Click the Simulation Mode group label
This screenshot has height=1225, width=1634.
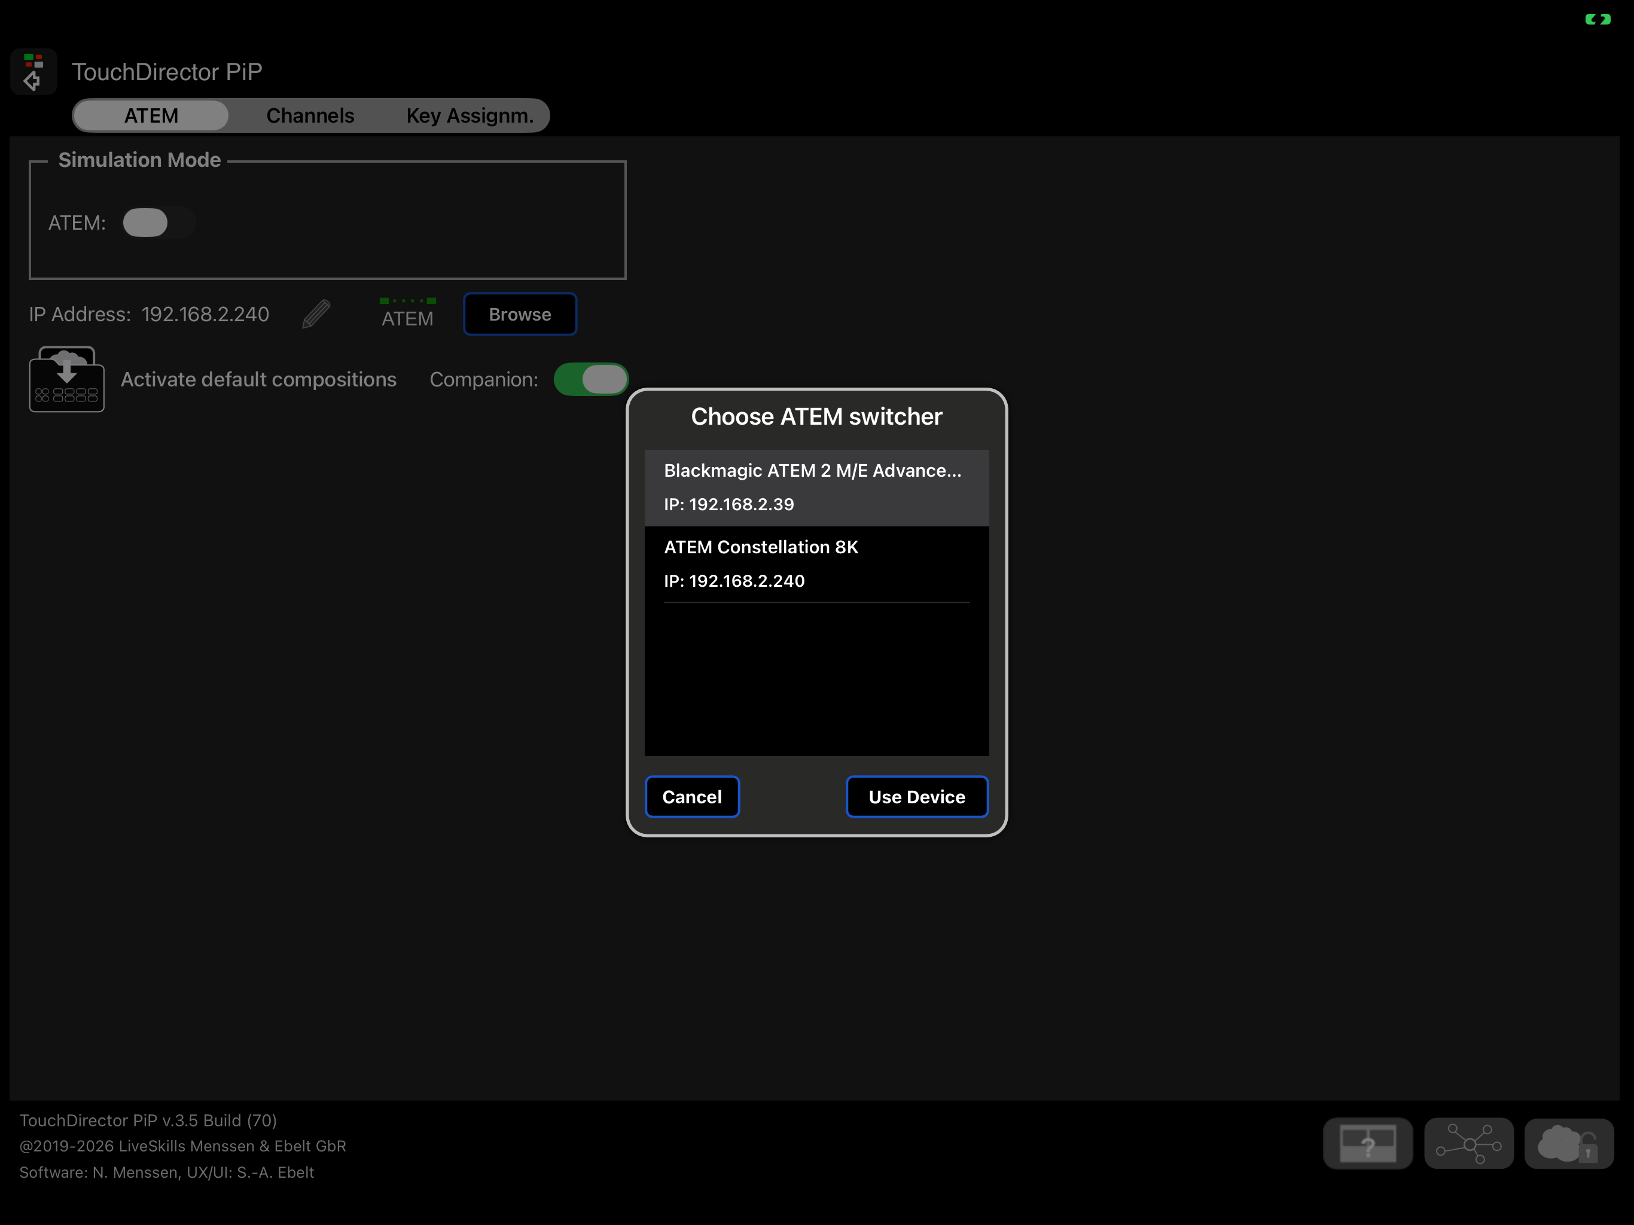point(139,160)
